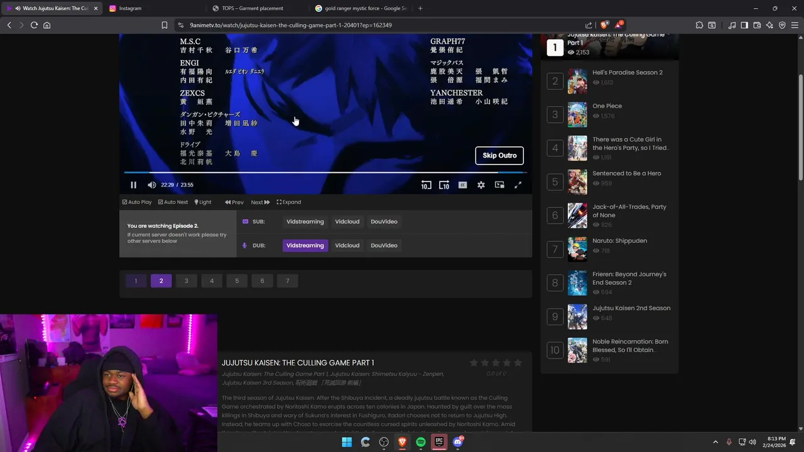The image size is (804, 452).
Task: Toggle closed captions in the player
Action: tap(462, 185)
